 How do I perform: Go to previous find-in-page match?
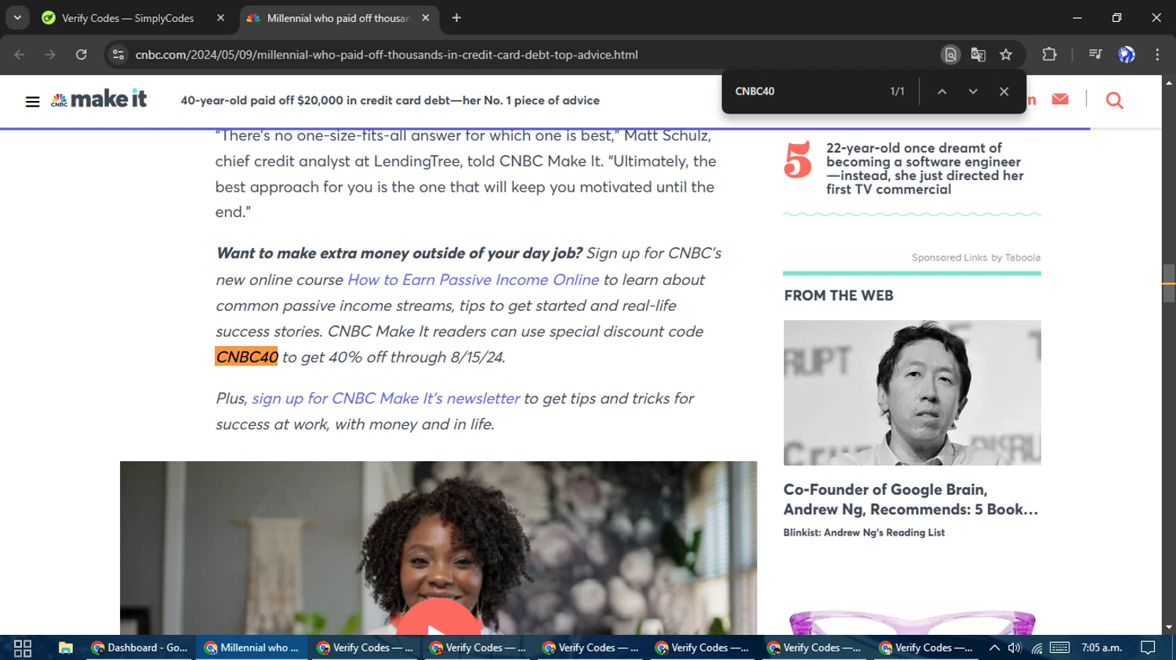(942, 92)
